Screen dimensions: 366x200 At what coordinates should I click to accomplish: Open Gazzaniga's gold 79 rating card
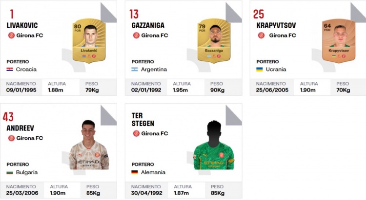tap(214, 40)
